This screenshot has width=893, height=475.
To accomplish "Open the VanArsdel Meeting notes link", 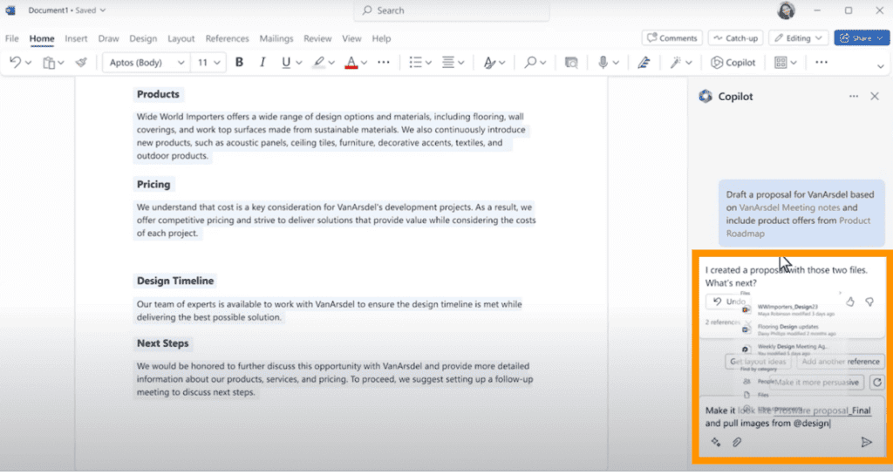I will coord(789,207).
